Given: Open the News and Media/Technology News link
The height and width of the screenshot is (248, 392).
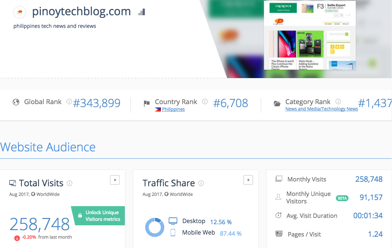Looking at the screenshot, I should [321, 109].
